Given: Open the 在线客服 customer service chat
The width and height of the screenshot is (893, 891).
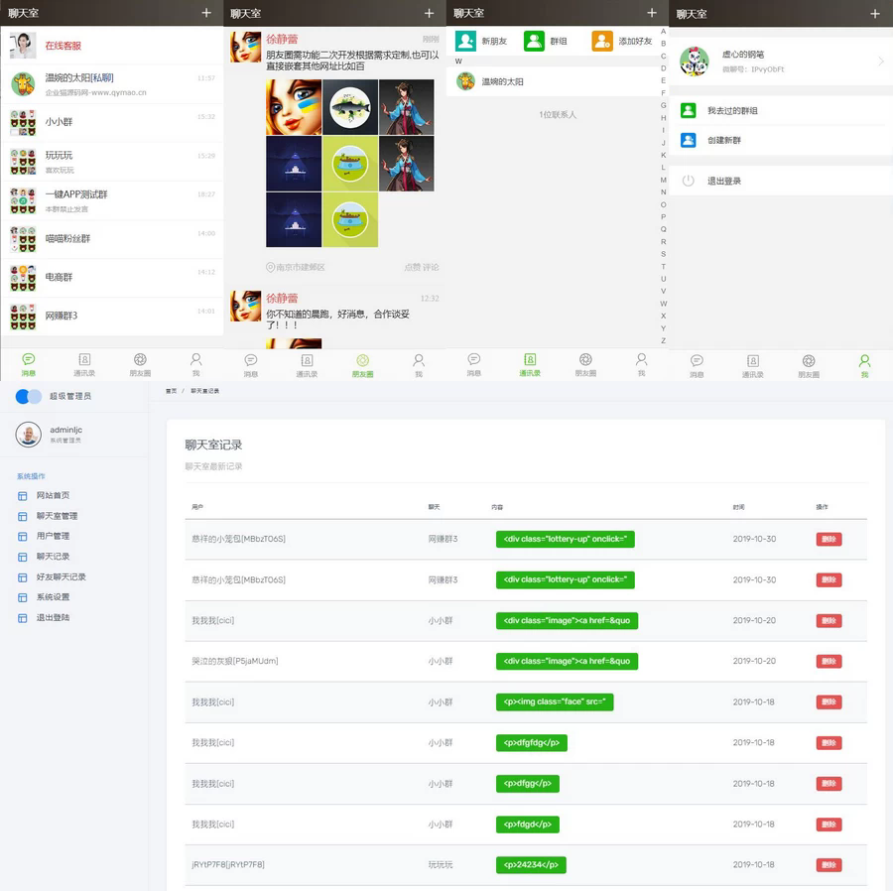Looking at the screenshot, I should pos(63,46).
